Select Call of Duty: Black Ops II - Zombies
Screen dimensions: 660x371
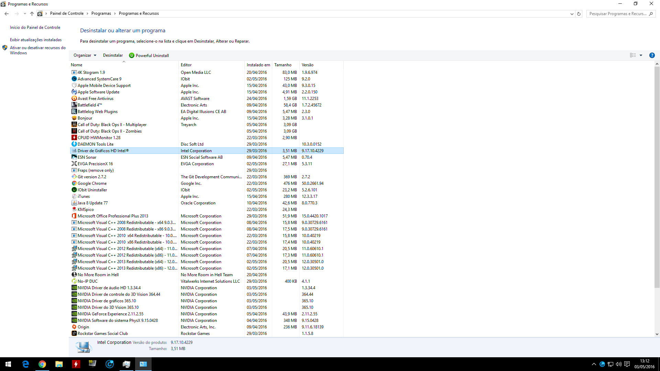point(207,131)
